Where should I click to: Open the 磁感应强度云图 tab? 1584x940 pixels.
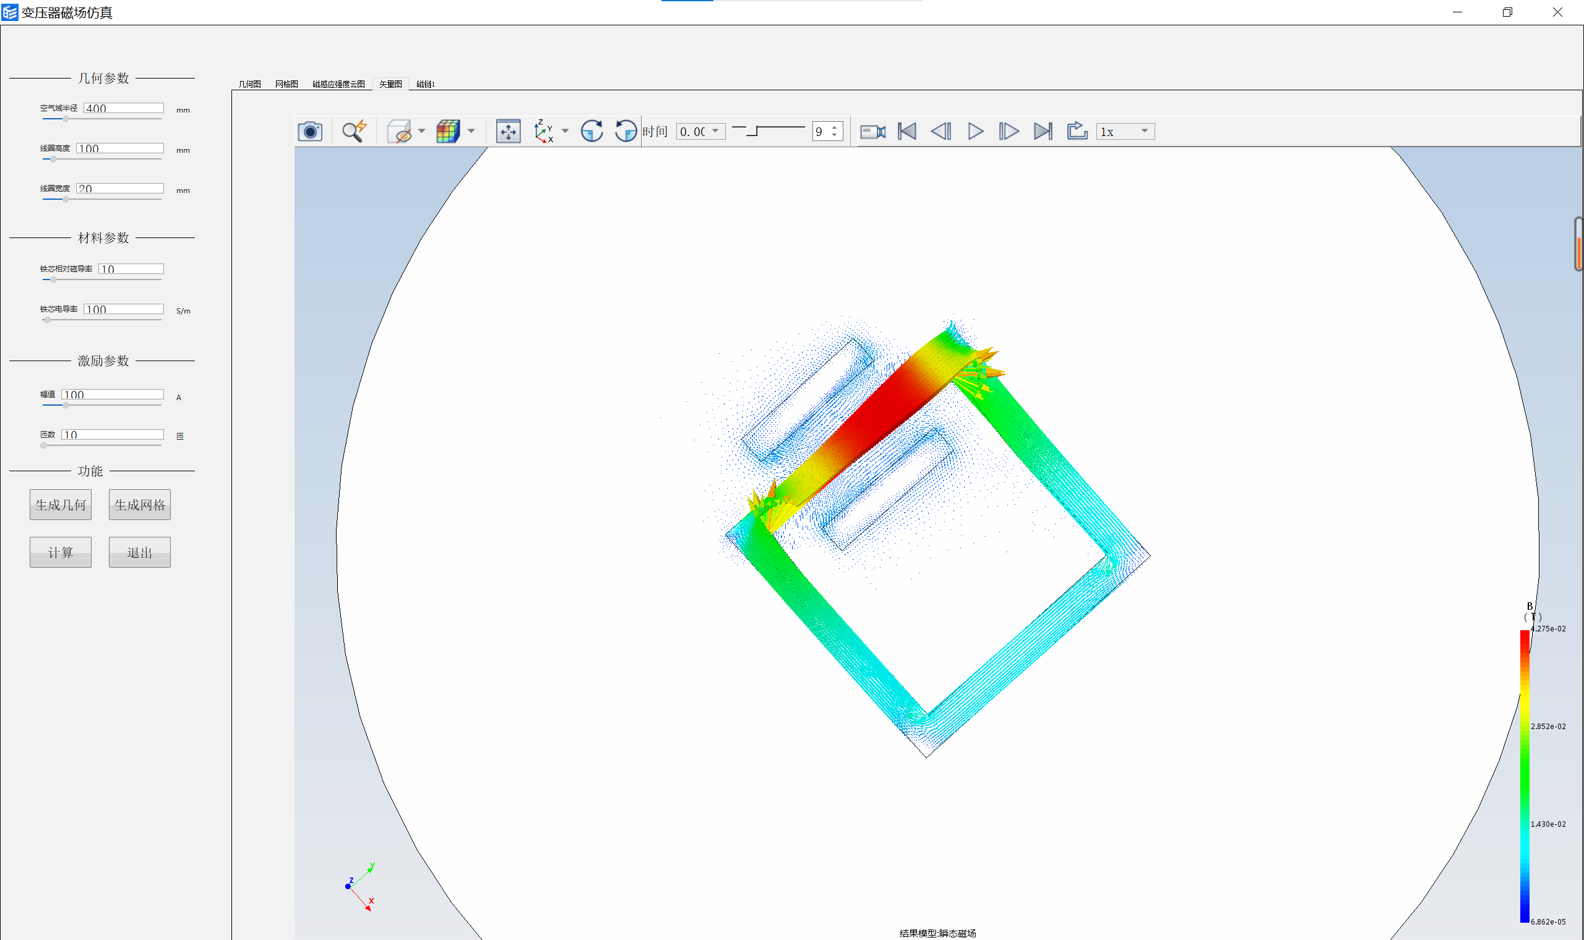point(338,84)
